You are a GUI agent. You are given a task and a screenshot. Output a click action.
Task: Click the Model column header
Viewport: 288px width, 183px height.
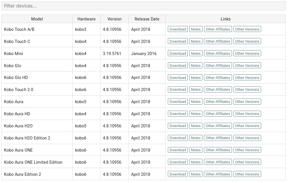(x=37, y=19)
